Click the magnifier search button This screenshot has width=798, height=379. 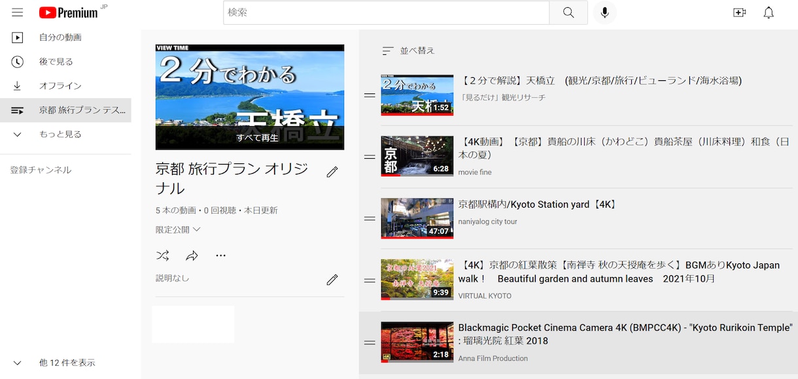[568, 12]
